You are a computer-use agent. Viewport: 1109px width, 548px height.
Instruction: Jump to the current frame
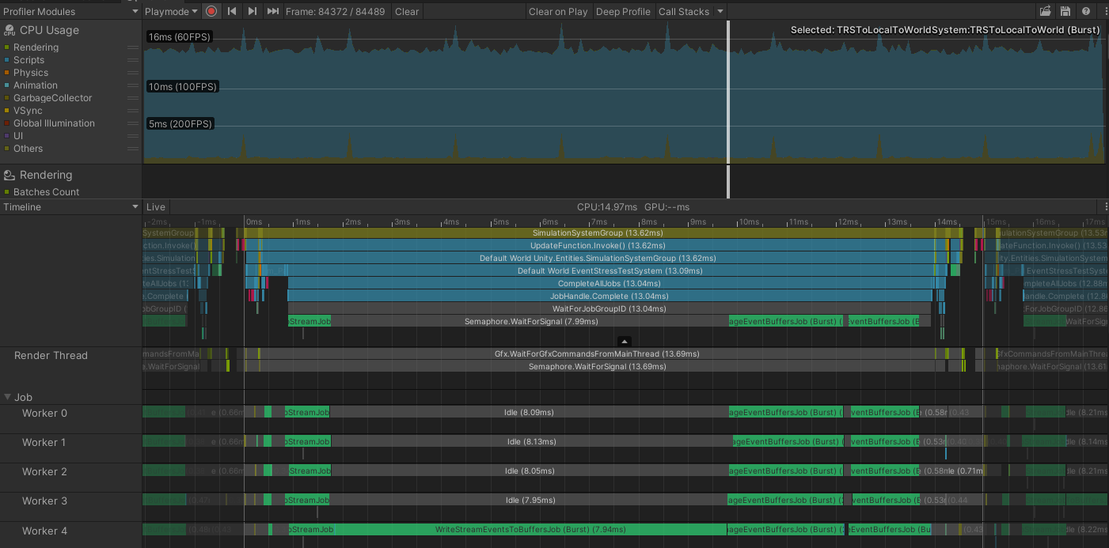(x=273, y=11)
